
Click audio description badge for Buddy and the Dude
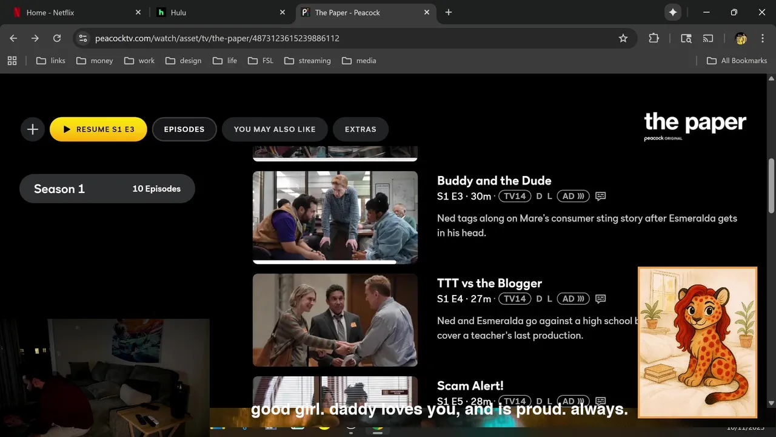pos(573,196)
